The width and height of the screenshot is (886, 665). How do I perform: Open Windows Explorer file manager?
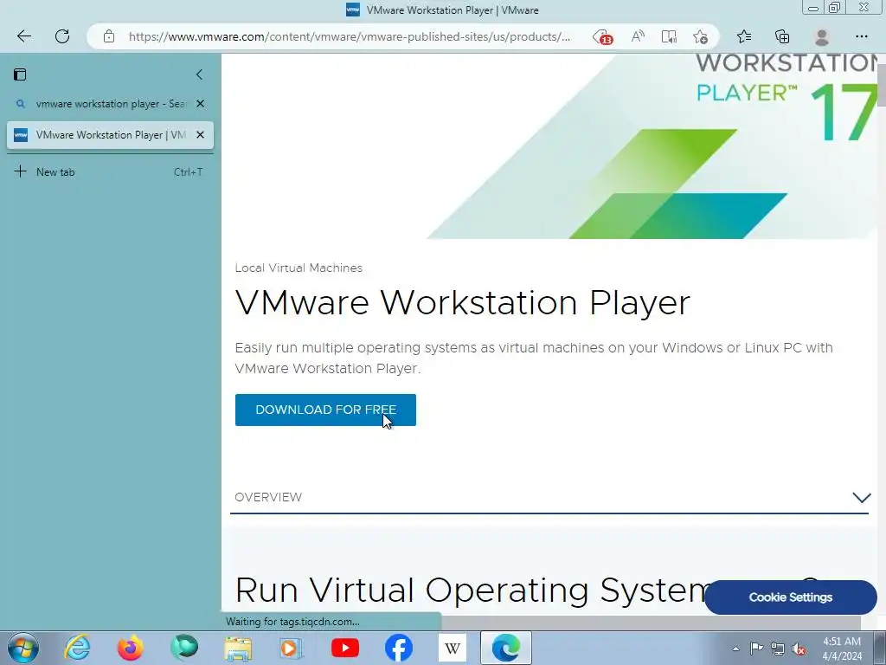point(238,648)
